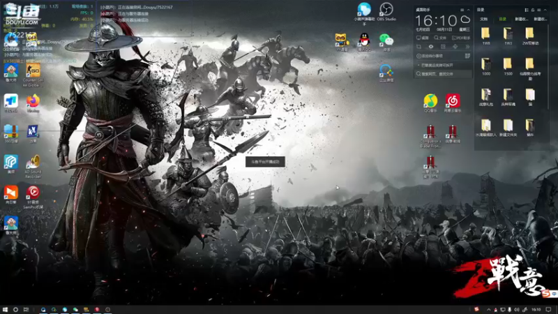558x314 pixels.
Task: Open the 桌面助手 widget menu icon
Action: pyautogui.click(x=462, y=10)
